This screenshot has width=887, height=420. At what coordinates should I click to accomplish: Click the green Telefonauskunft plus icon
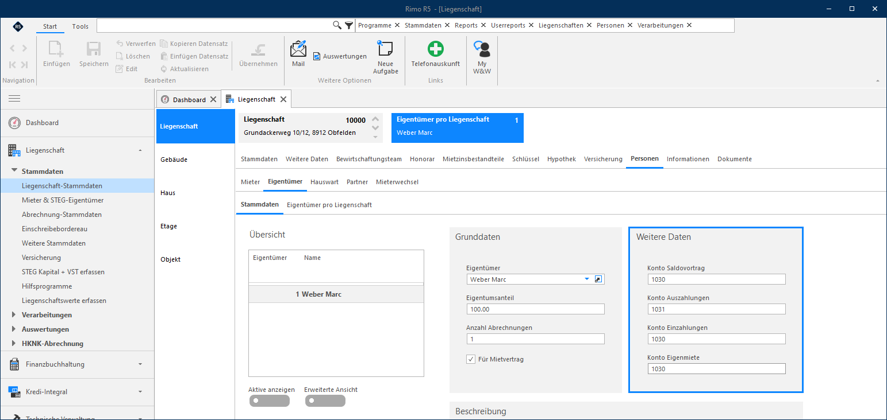pos(436,49)
